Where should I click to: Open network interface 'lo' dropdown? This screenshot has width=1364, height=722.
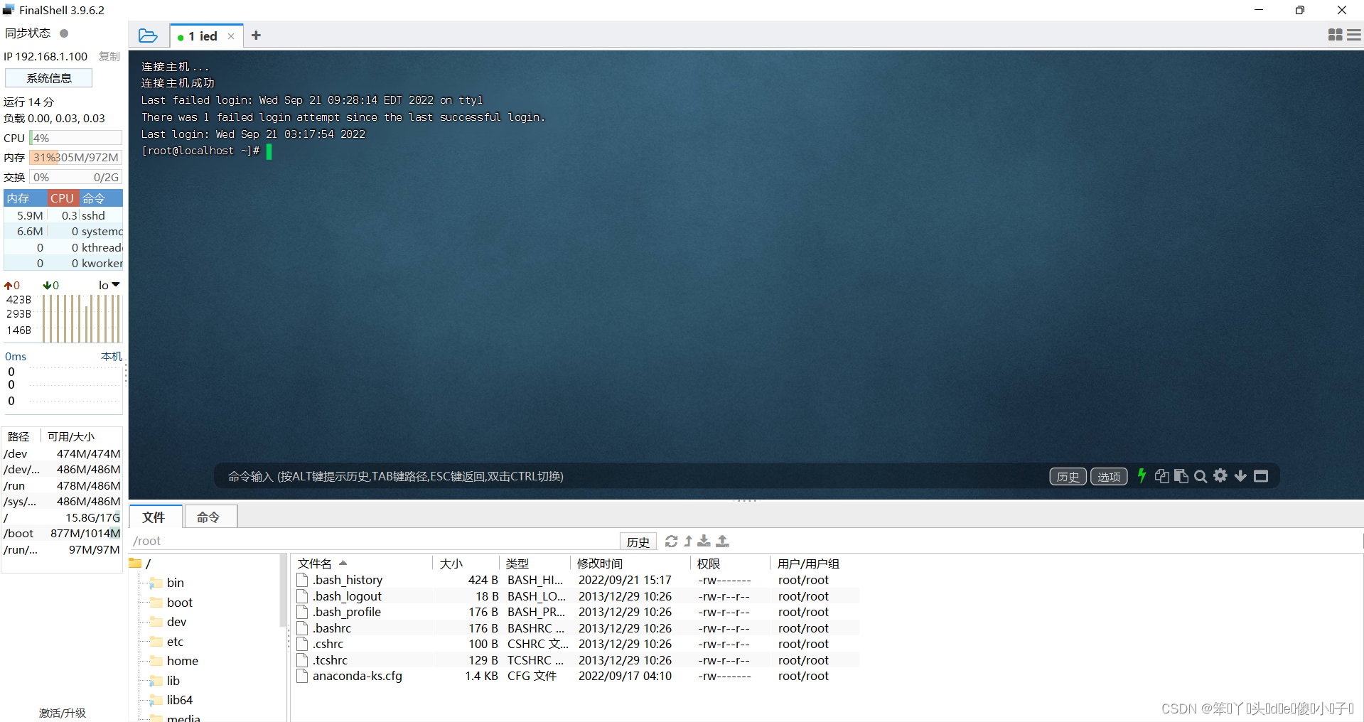(x=109, y=285)
